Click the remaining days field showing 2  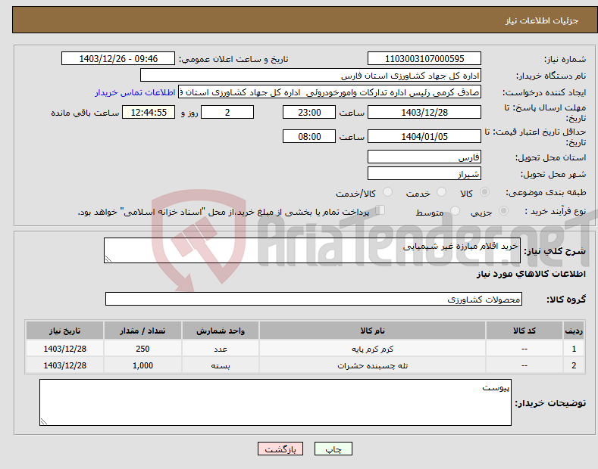tap(227, 112)
